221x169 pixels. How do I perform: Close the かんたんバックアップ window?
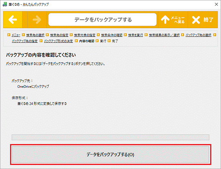click(216, 4)
